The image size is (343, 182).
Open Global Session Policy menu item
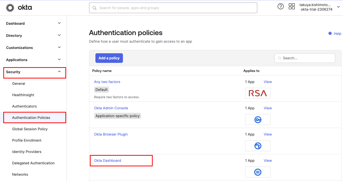coord(30,129)
